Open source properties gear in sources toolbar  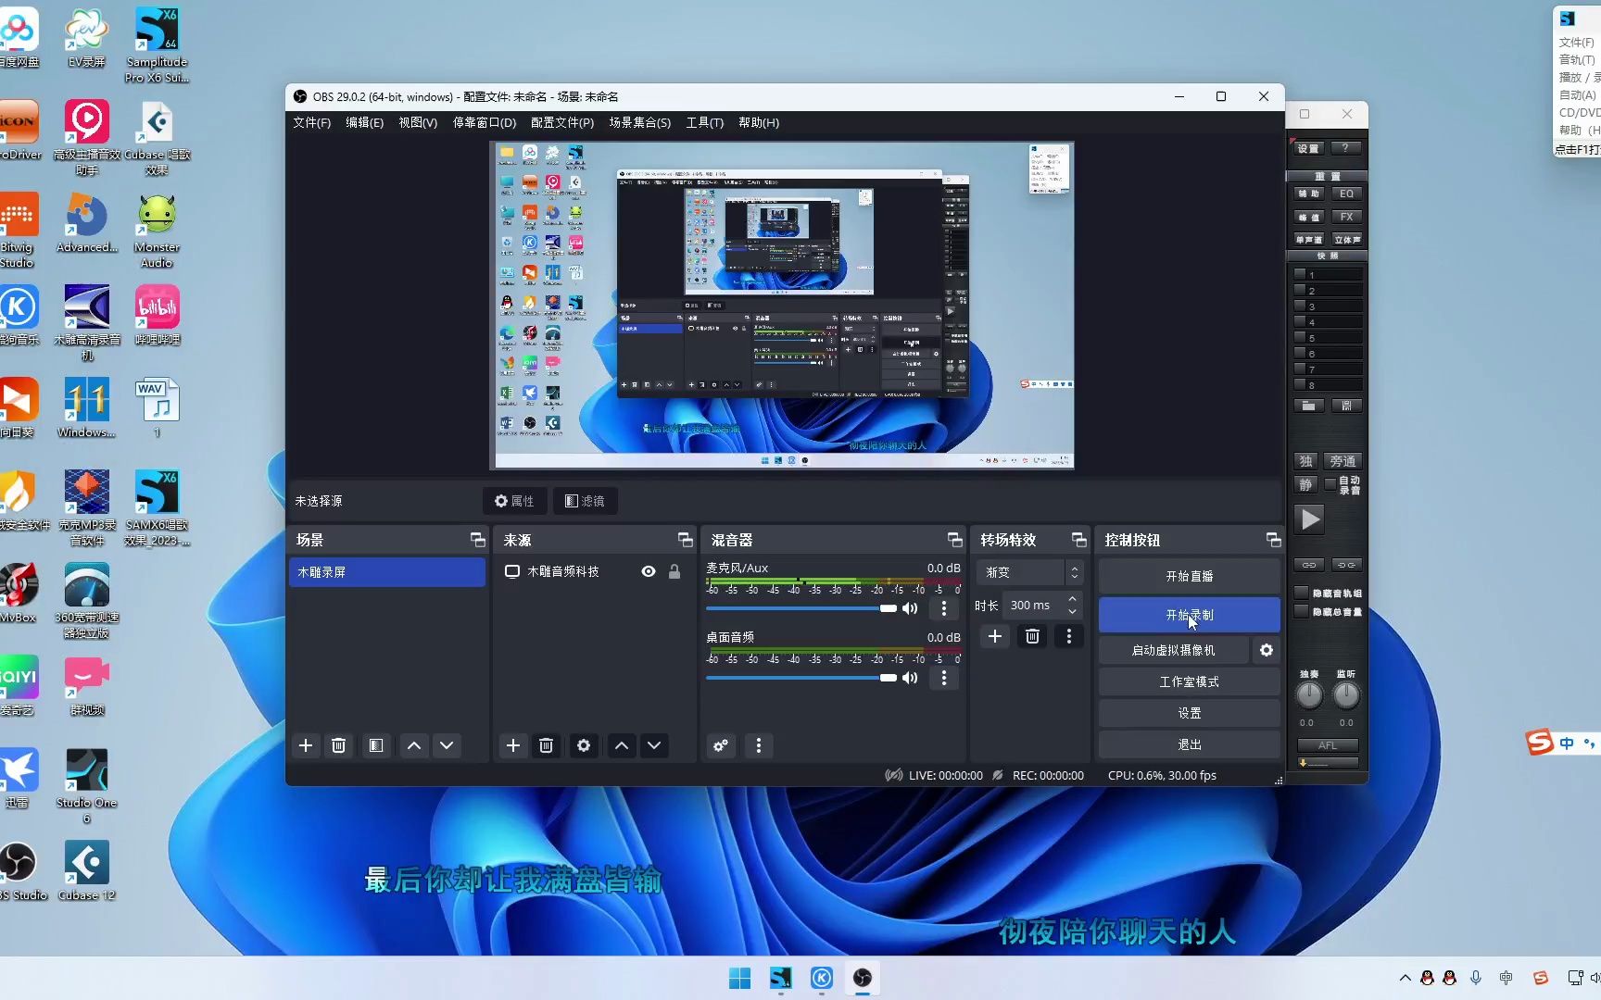(x=583, y=745)
